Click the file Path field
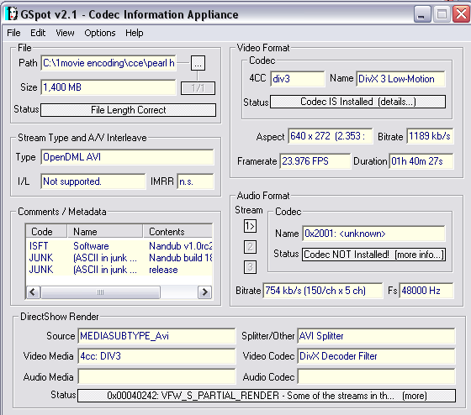This screenshot has width=471, height=415. 108,63
